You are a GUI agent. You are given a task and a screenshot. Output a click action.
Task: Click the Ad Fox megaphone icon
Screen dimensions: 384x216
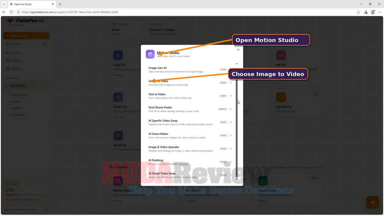coord(281,55)
